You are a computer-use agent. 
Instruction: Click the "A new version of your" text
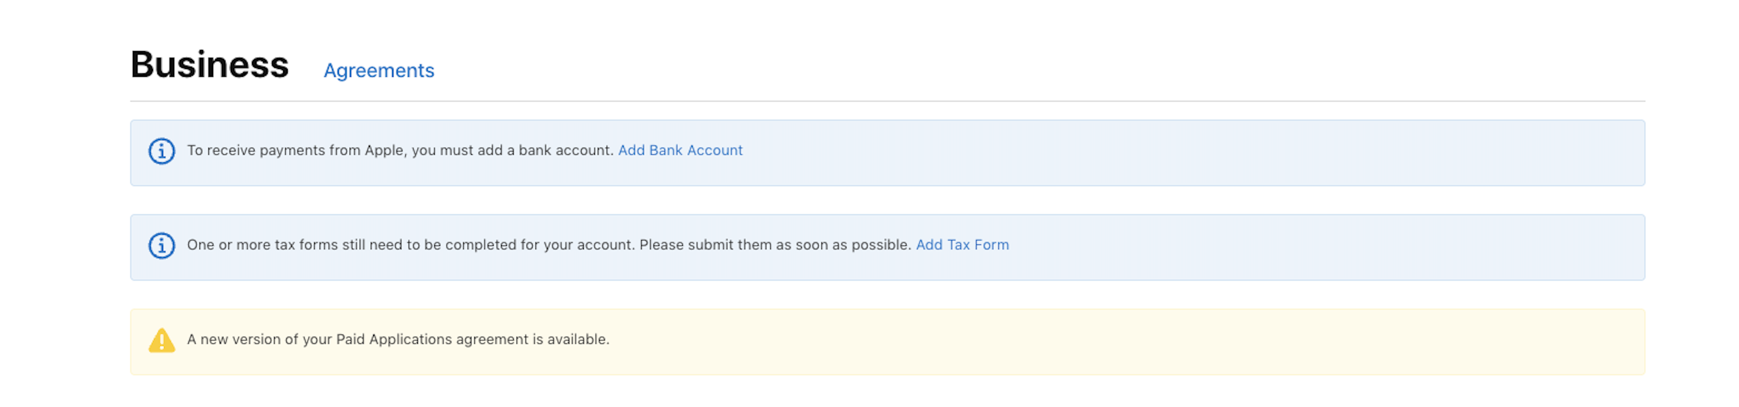(260, 340)
